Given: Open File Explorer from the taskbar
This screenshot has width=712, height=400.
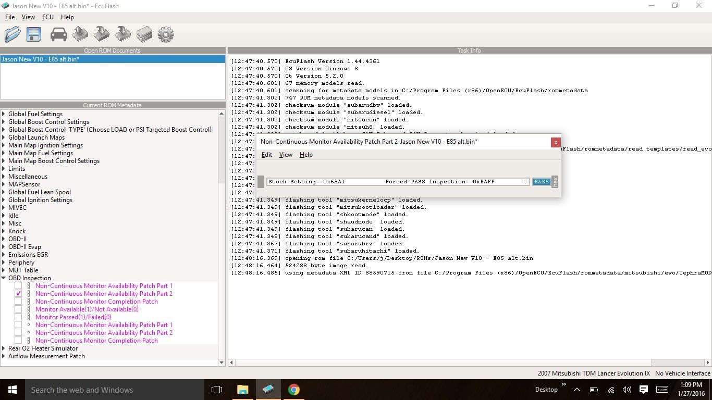Looking at the screenshot, I should click(x=242, y=390).
